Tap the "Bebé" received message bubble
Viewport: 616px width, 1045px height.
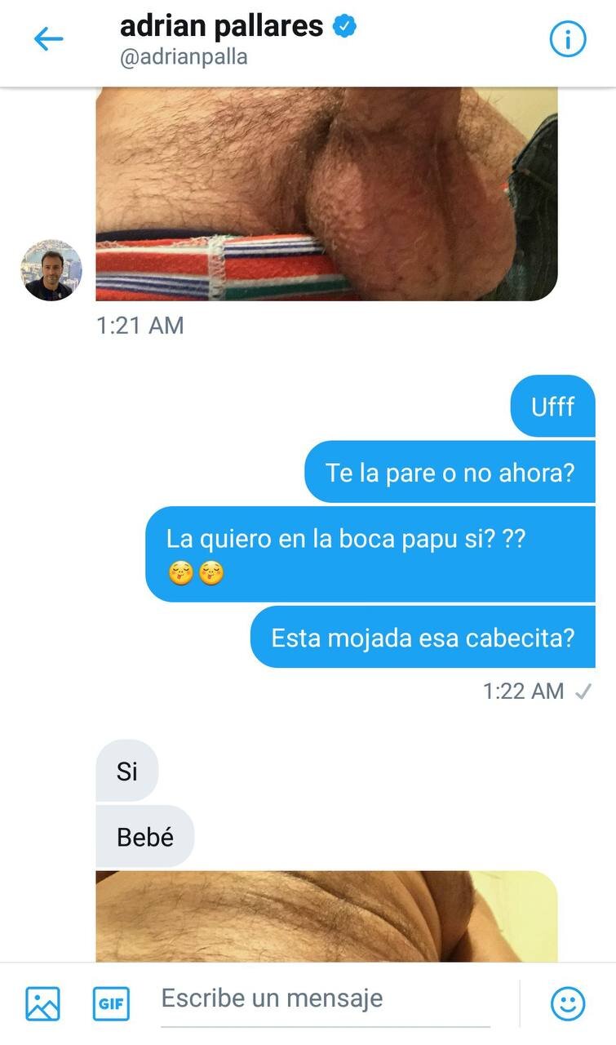[145, 836]
